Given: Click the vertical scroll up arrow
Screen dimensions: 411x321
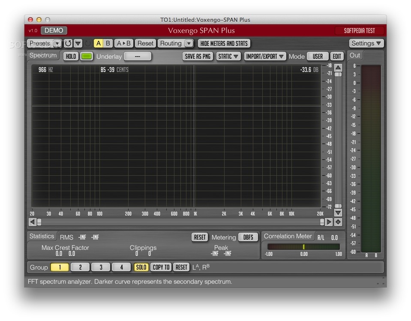Looking at the screenshot, I should 338,68.
